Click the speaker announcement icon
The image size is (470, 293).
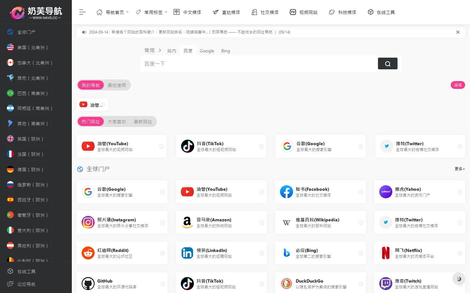coord(84,32)
